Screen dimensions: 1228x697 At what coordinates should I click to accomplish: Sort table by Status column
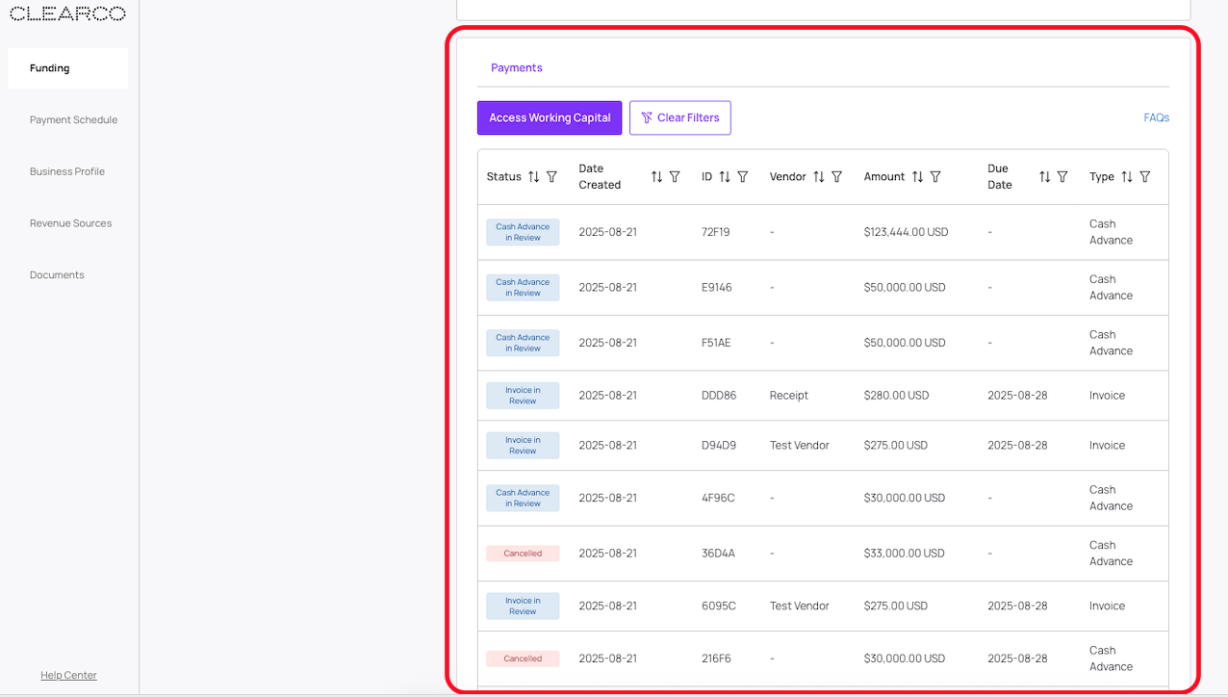(533, 177)
